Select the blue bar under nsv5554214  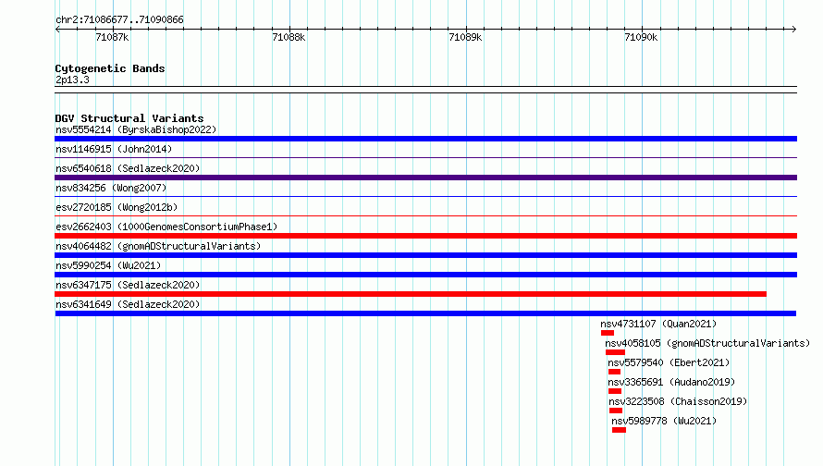(425, 139)
